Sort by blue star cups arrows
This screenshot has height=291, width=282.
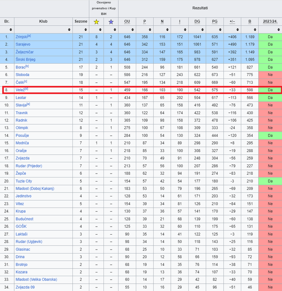(x=115, y=30)
